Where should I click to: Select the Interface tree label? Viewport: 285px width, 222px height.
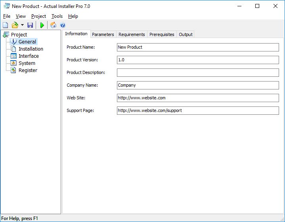click(29, 56)
